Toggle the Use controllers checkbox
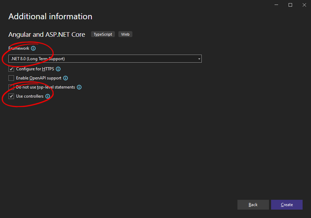Screen dimensions: 311x218 pyautogui.click(x=11, y=96)
